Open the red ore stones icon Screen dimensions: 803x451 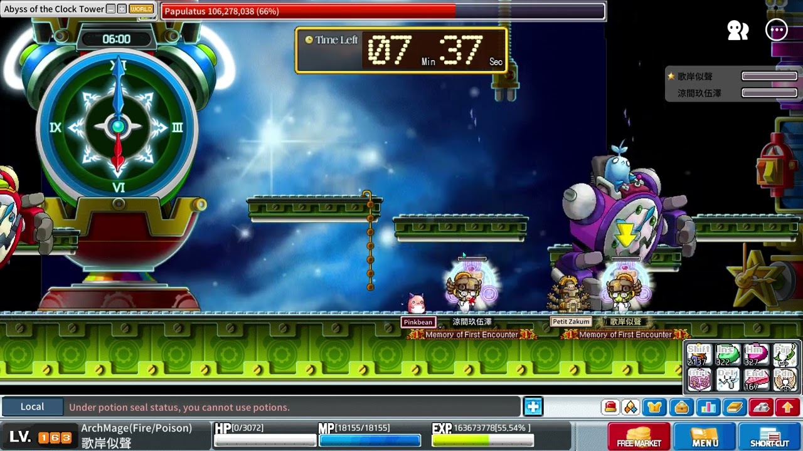point(761,407)
